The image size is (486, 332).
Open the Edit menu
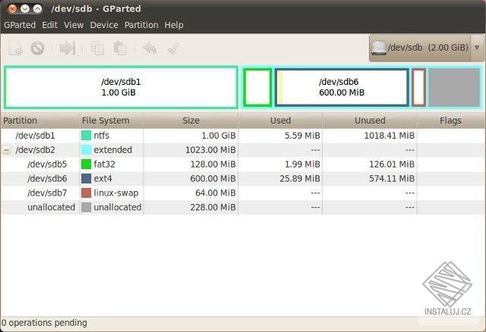49,25
